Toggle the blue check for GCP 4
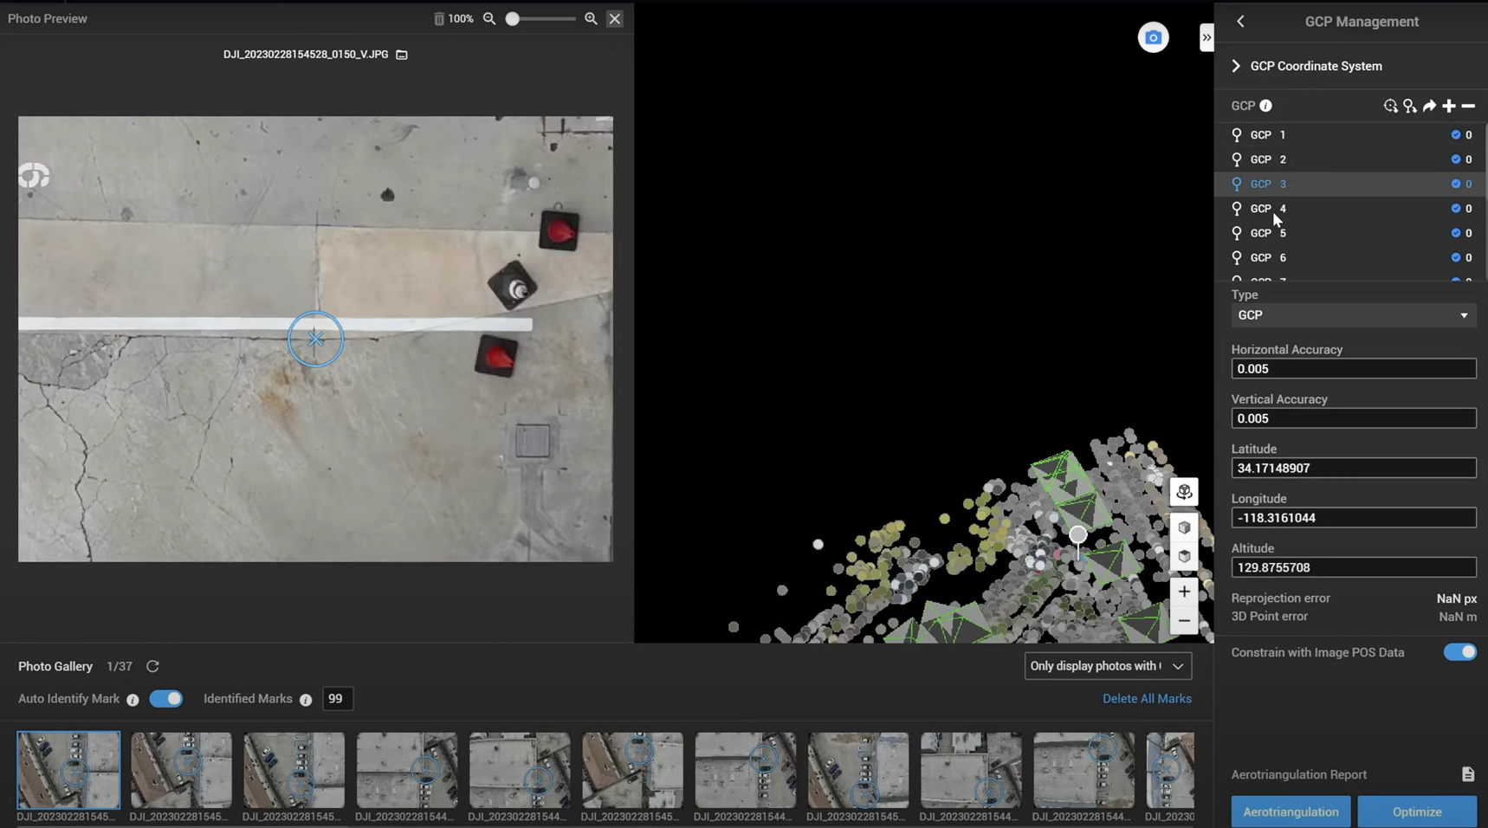This screenshot has height=828, width=1488. [x=1456, y=209]
